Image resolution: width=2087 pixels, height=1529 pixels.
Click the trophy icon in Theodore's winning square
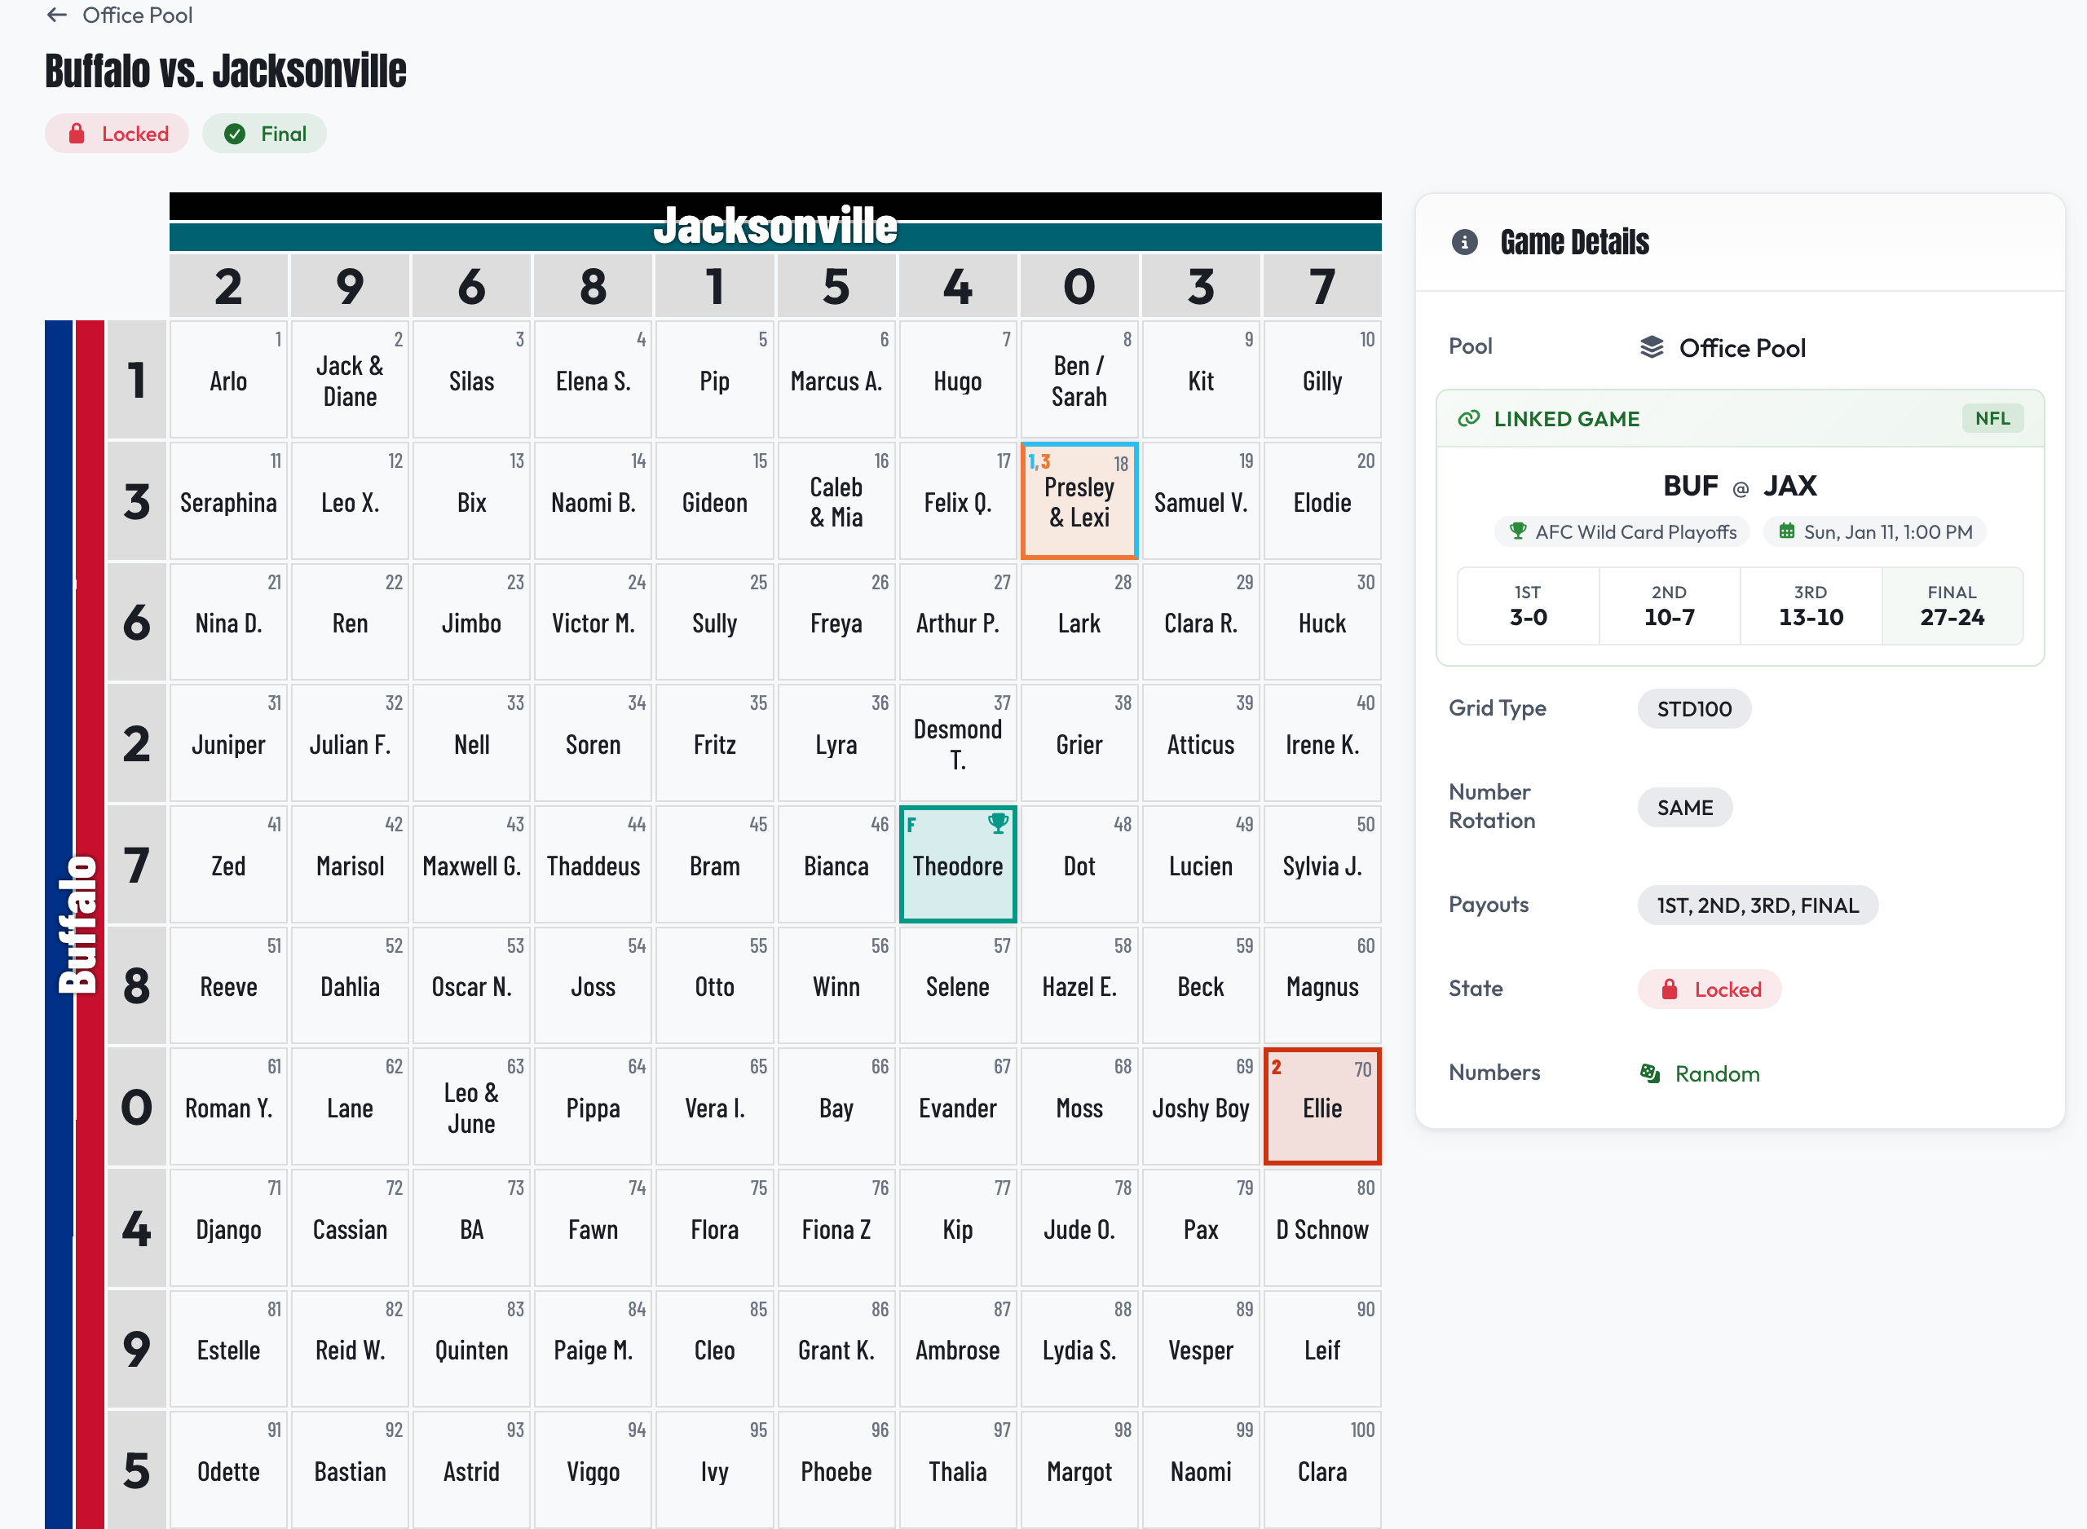[999, 824]
